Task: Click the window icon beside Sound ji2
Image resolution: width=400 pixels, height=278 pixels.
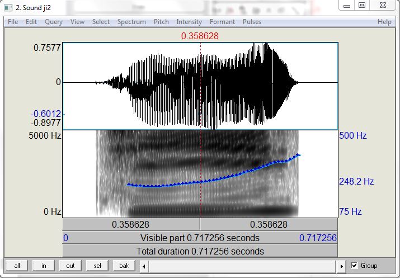Action: coord(8,8)
